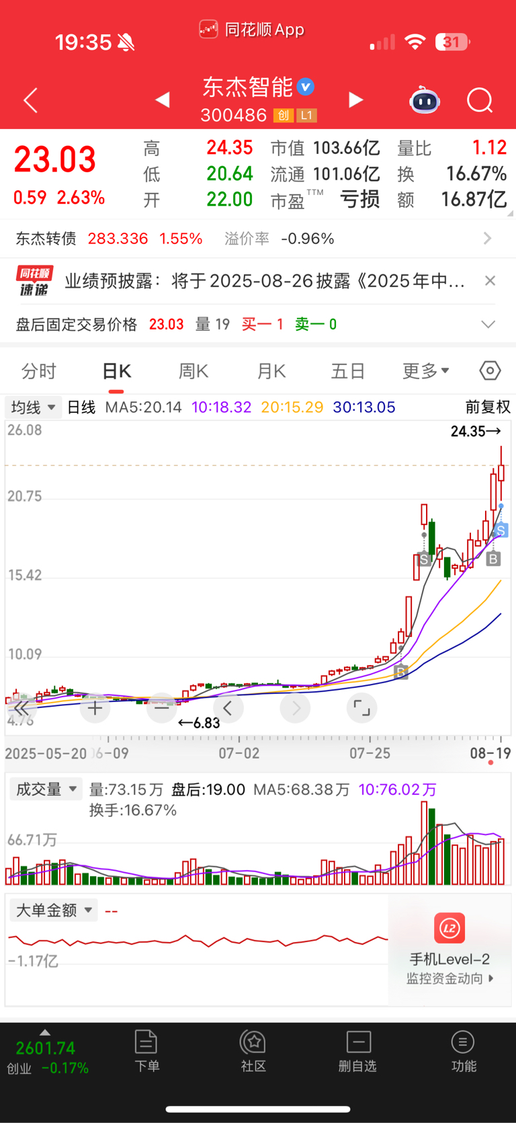Go to previous stock with left triangle
This screenshot has width=516, height=1123.
pos(162,100)
